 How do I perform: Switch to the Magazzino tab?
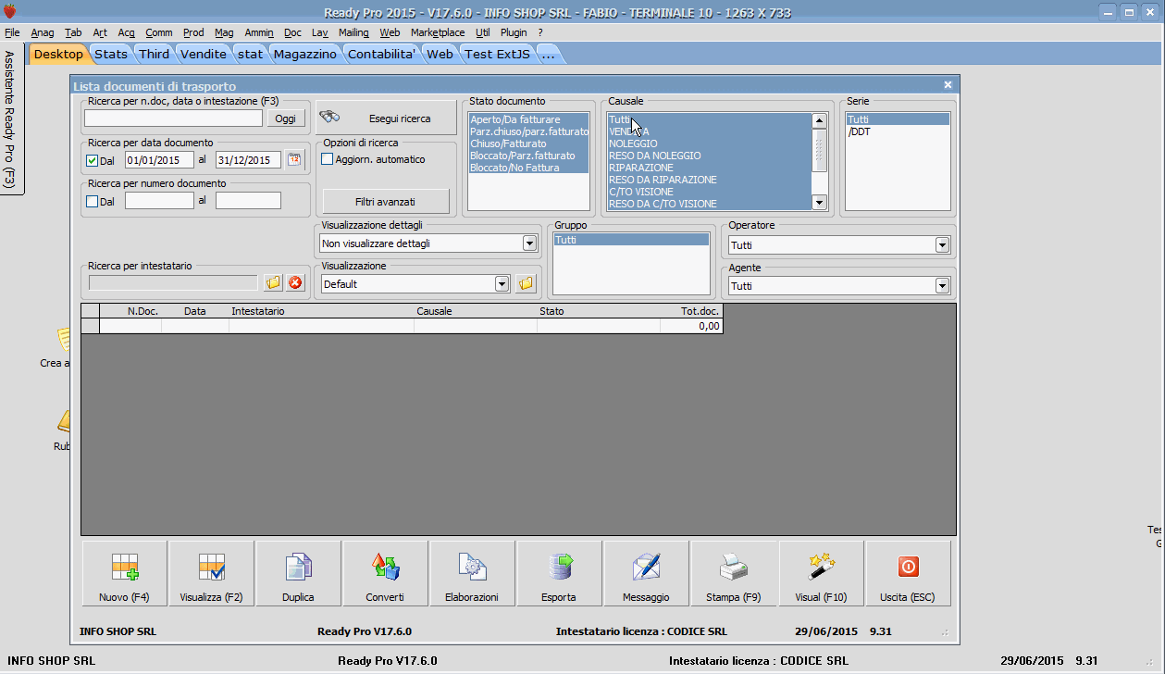305,54
